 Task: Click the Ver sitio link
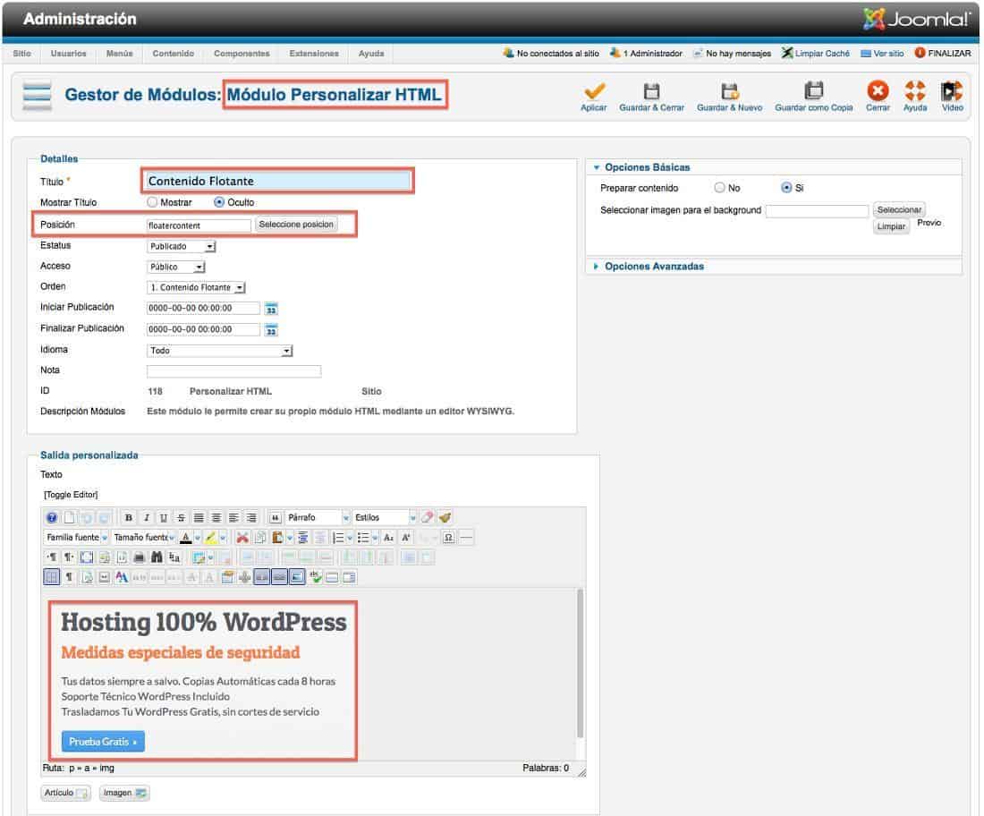[x=888, y=54]
